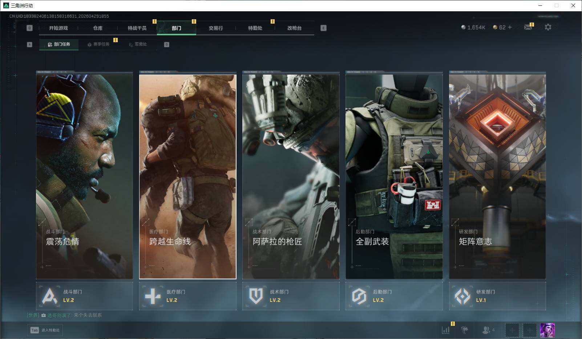Click the D next sub-tab key icon
The height and width of the screenshot is (339, 582).
(166, 44)
